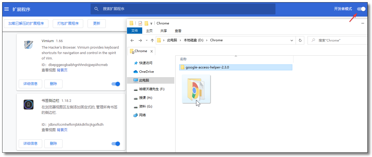Screen dimensions: 372x157
Task: Refresh the Explorer folder view
Action: (x=300, y=40)
